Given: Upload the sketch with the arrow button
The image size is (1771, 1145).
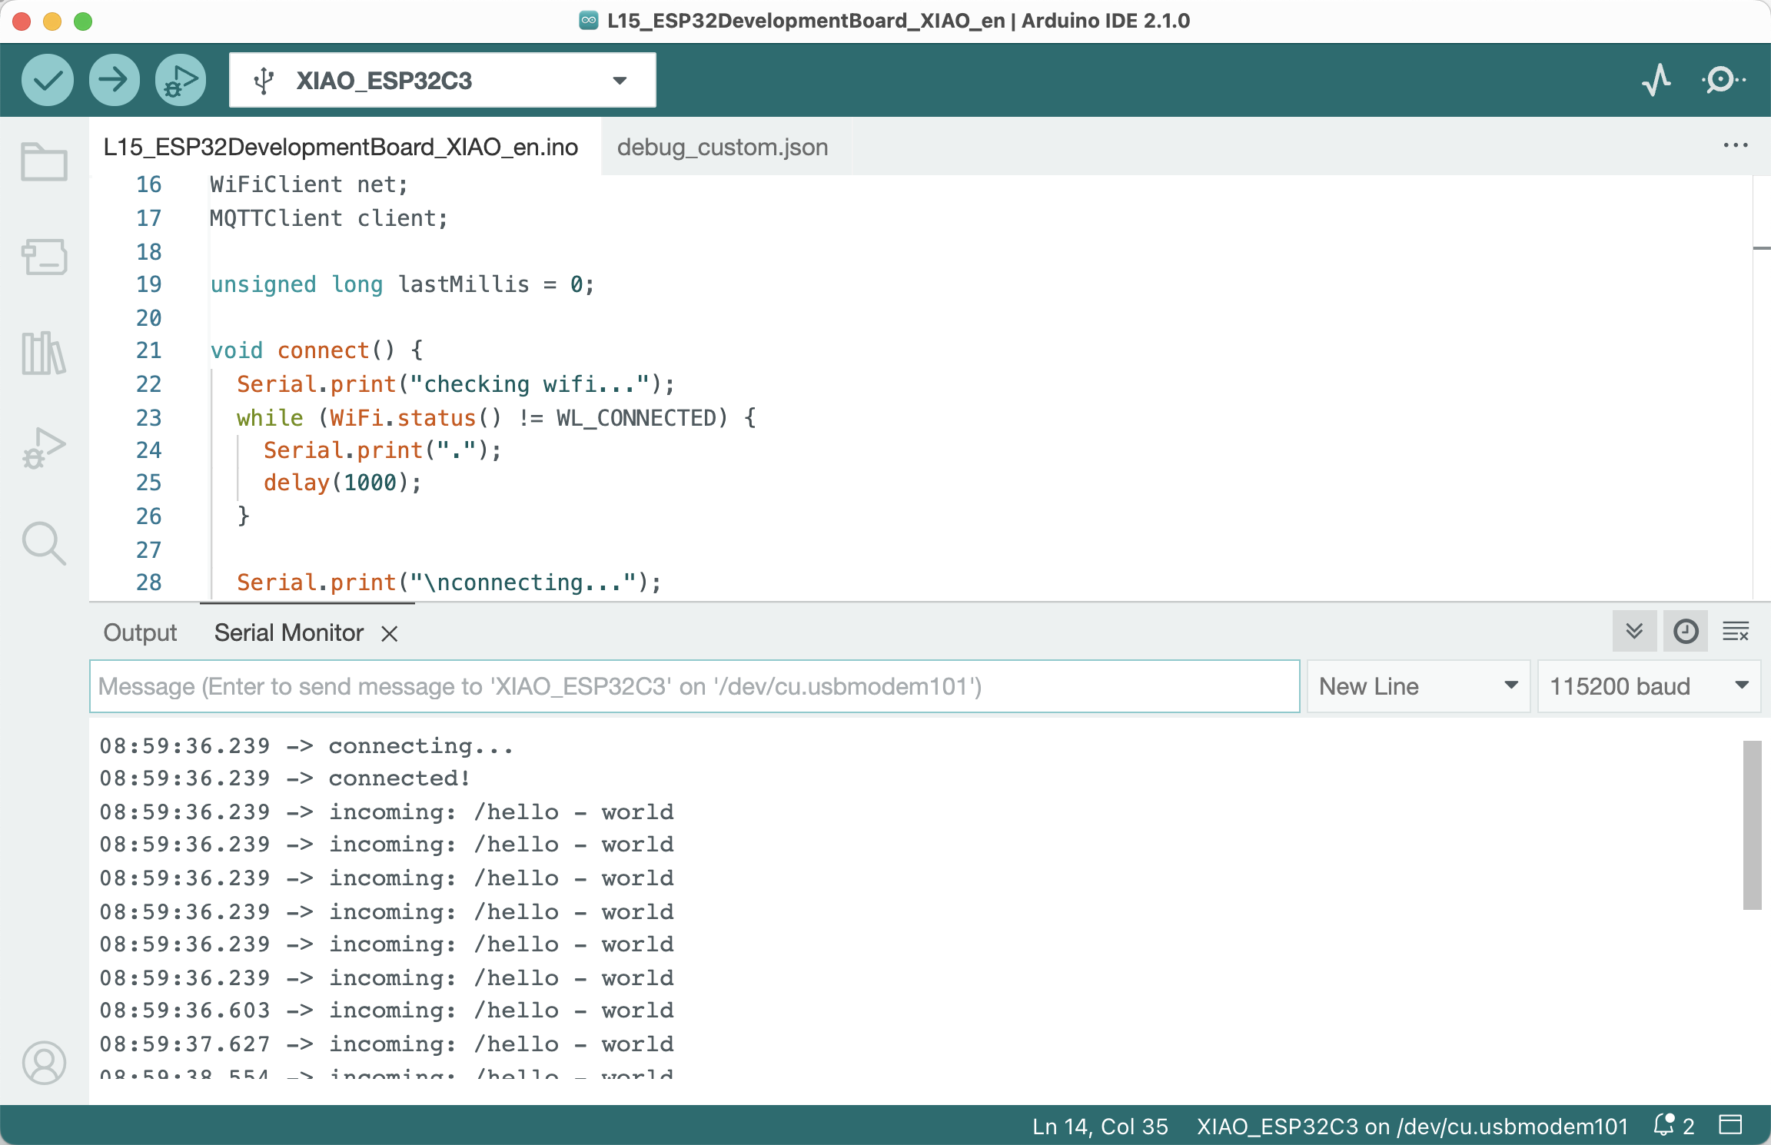Looking at the screenshot, I should point(115,80).
